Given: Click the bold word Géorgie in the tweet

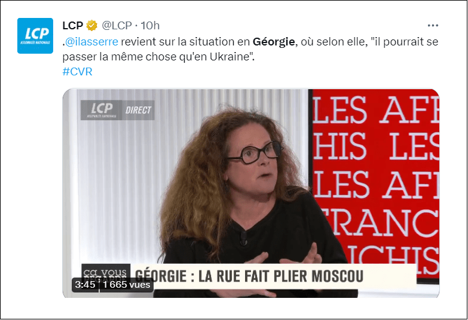Looking at the screenshot, I should [x=274, y=41].
